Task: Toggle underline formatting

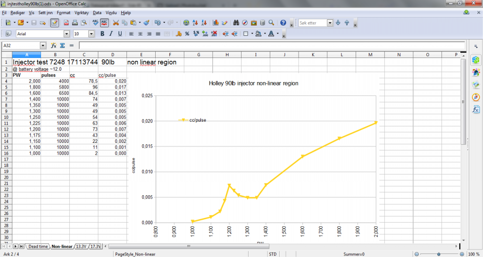Action: (120, 34)
